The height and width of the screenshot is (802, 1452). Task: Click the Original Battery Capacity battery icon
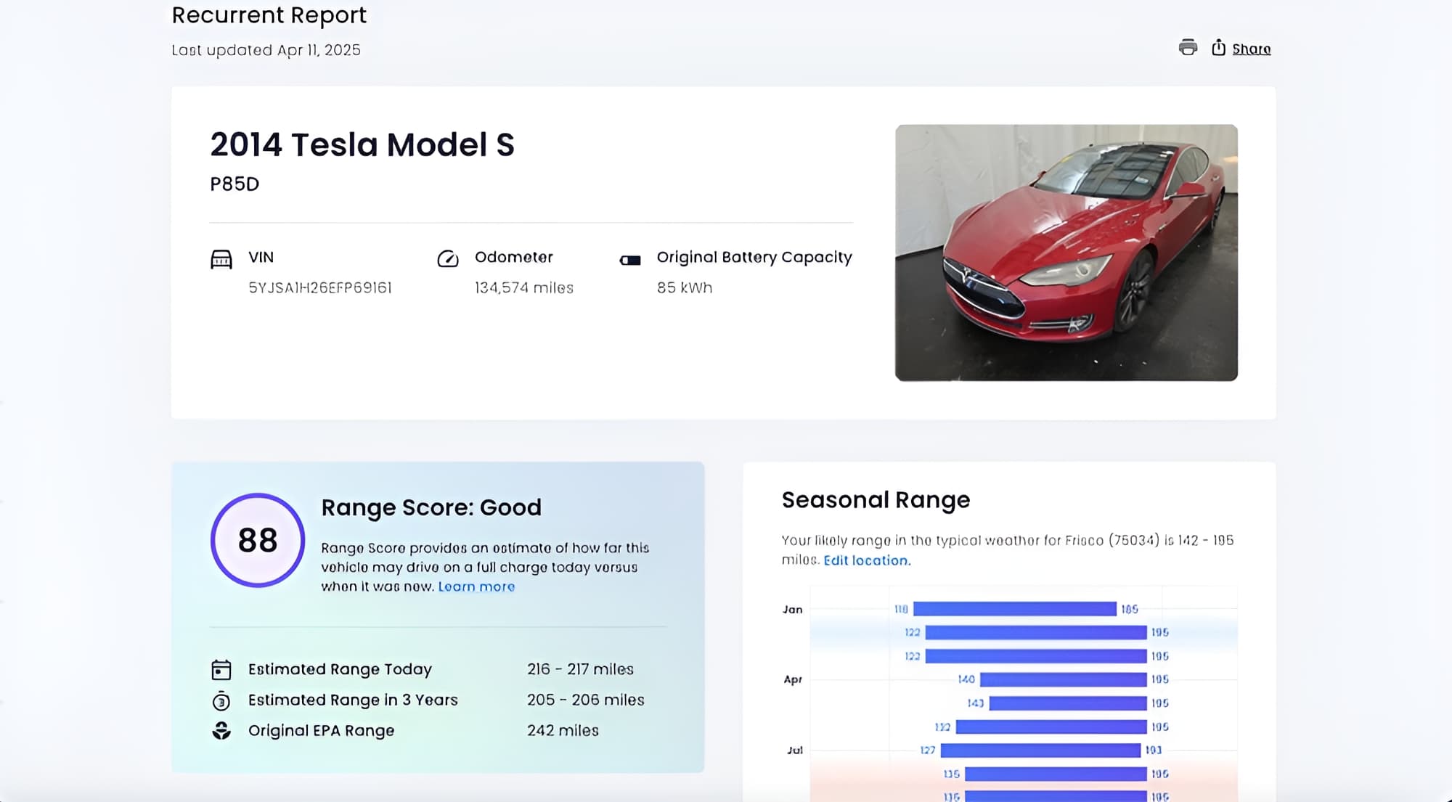[630, 260]
